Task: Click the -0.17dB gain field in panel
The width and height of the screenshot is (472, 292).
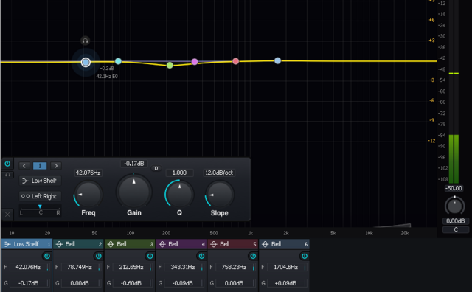Action: pyautogui.click(x=134, y=164)
